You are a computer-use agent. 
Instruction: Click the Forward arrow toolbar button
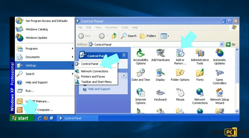click(102, 36)
